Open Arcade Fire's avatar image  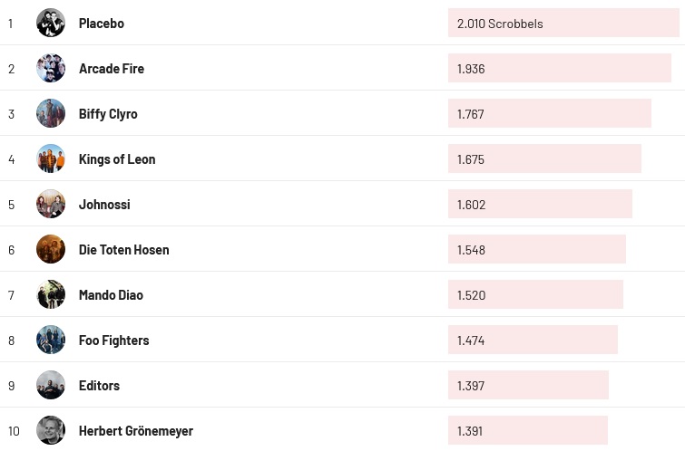point(51,68)
